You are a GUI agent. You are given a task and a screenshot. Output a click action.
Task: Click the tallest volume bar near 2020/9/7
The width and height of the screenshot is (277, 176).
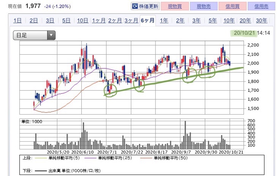185,135
